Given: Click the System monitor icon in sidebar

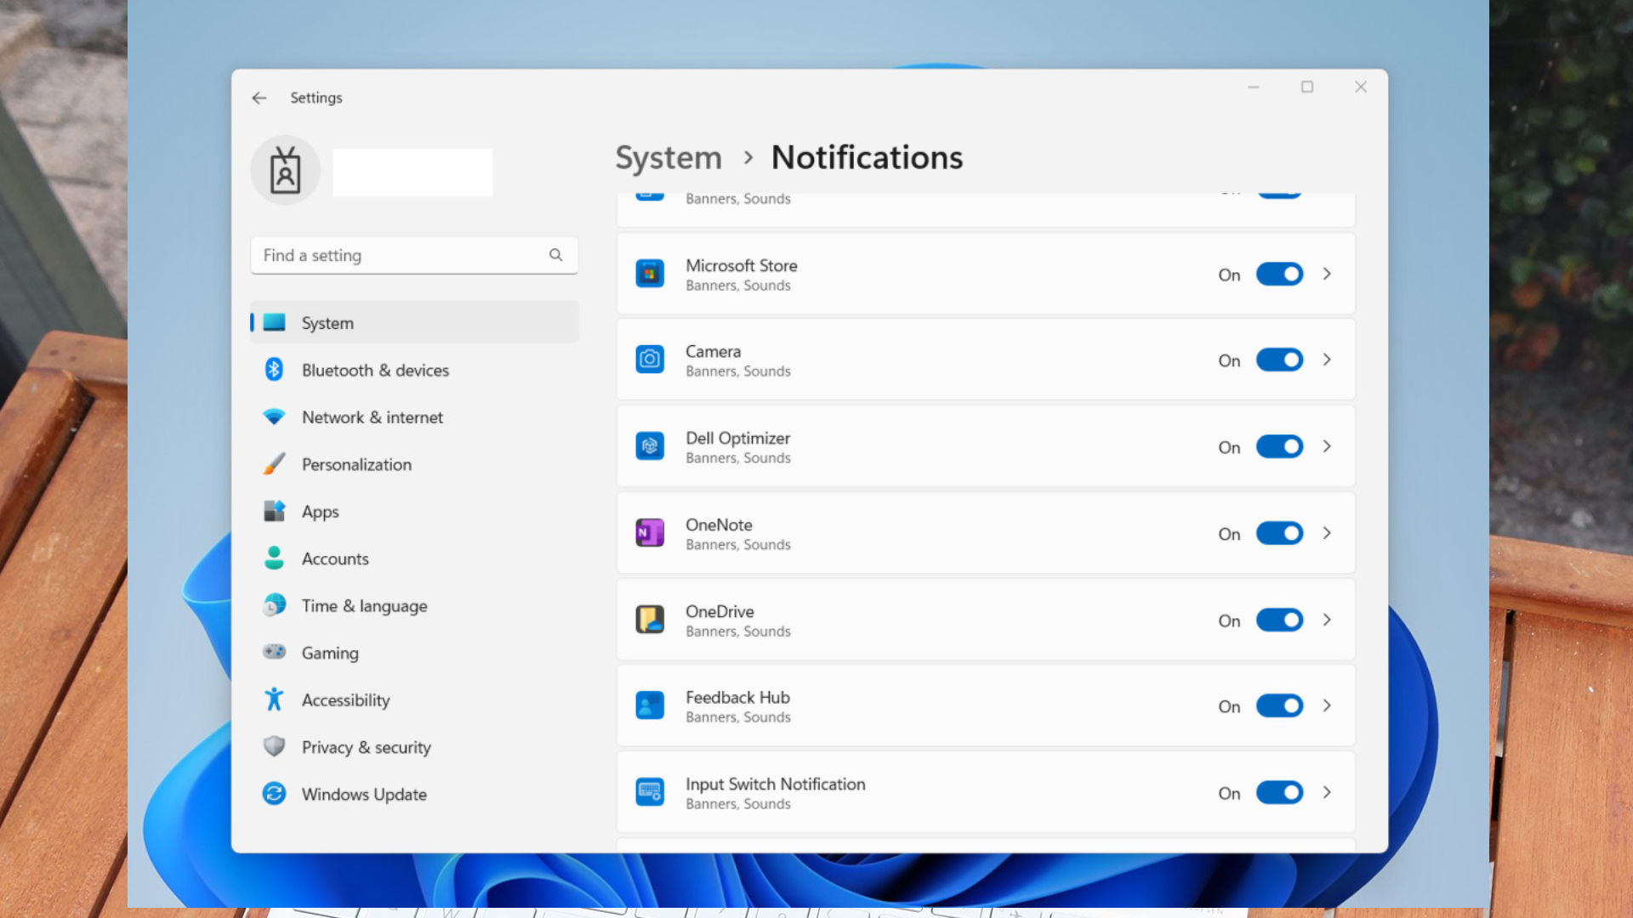Looking at the screenshot, I should coord(274,322).
